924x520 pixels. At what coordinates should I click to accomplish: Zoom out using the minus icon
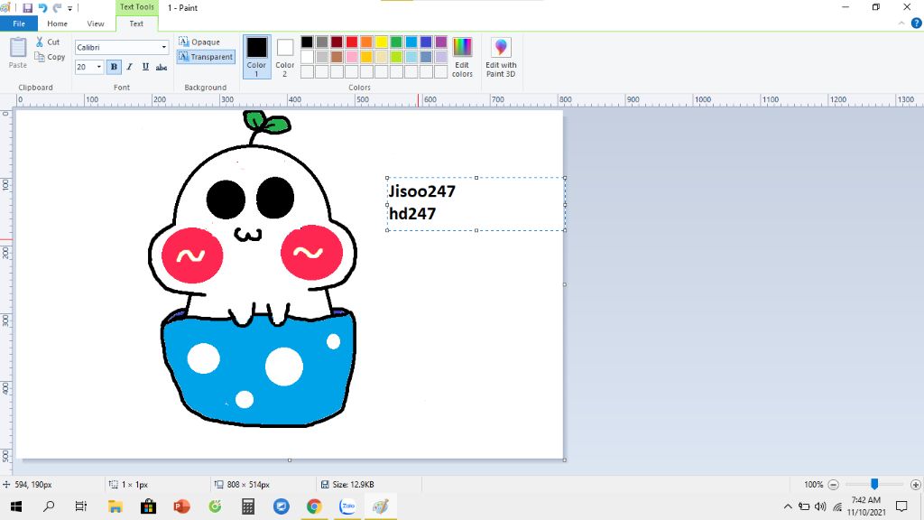[834, 485]
